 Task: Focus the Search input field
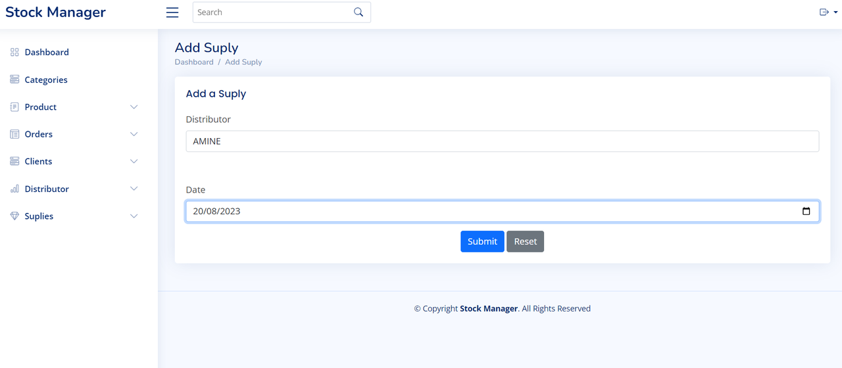pyautogui.click(x=272, y=12)
